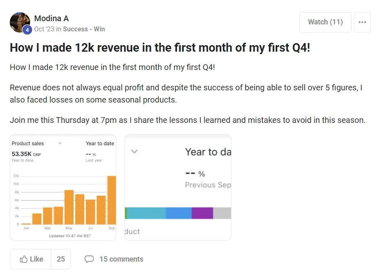Click the teal segment in breakdown bar
The image size is (384, 273).
[x=146, y=213]
